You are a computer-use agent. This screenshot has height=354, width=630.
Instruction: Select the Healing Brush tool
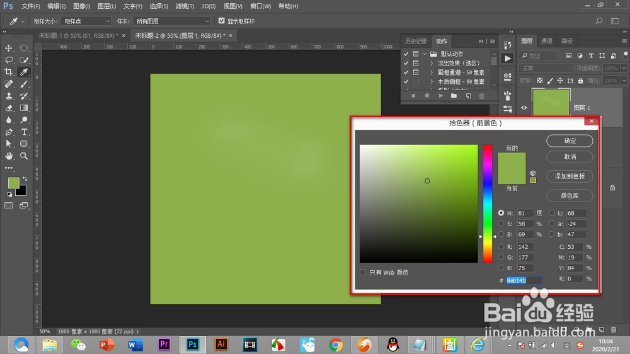8,84
